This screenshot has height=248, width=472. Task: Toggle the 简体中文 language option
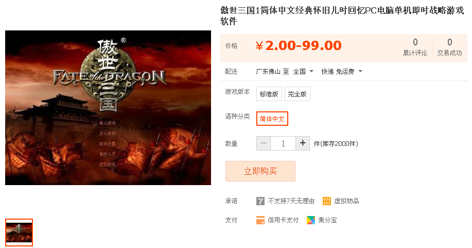point(272,119)
